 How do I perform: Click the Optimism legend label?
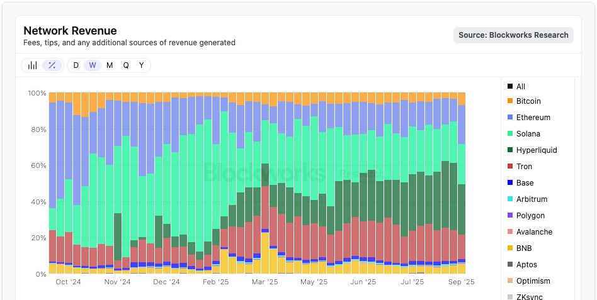pos(533,281)
